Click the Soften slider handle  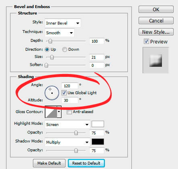46,65
